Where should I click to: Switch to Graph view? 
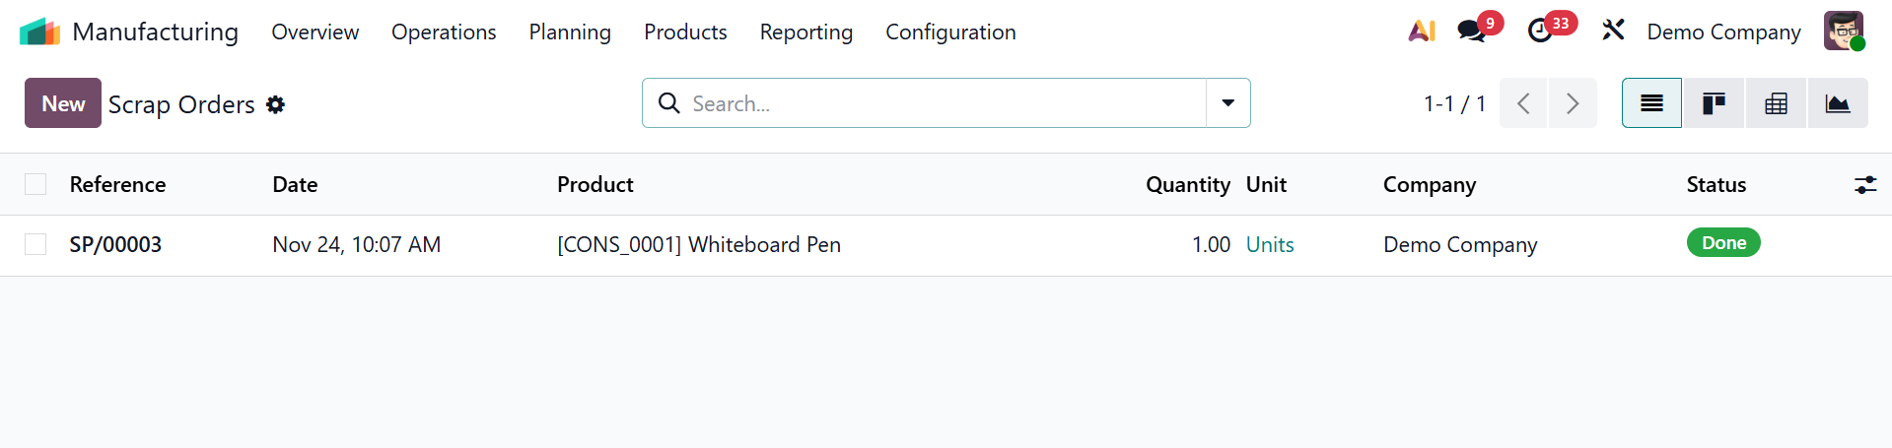point(1838,103)
